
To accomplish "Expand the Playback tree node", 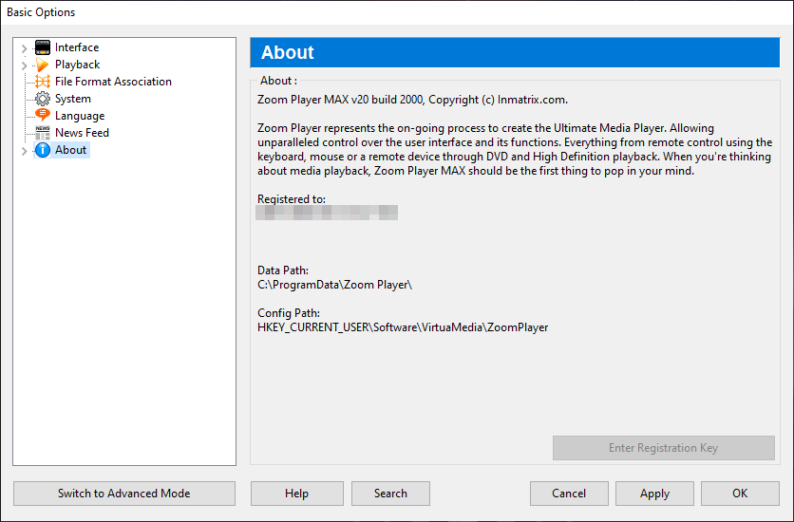I will pos(24,65).
